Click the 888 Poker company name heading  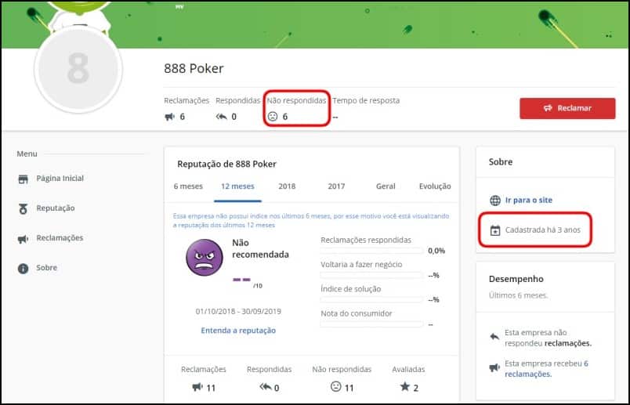pos(194,68)
